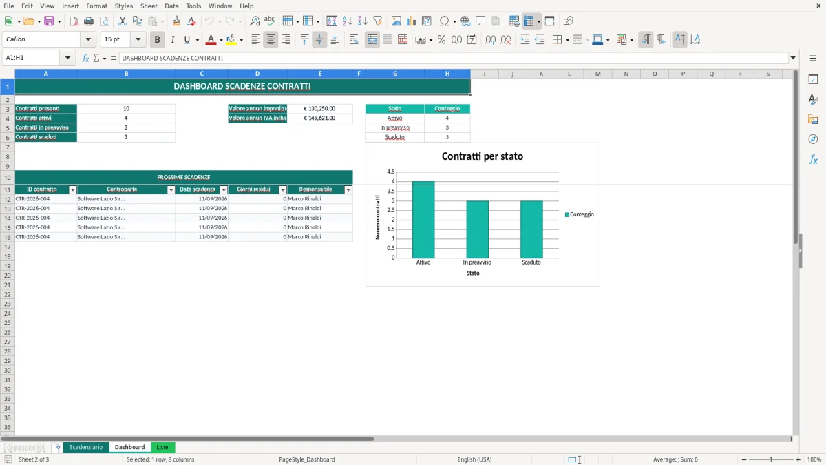Toggle Italic formatting
The width and height of the screenshot is (826, 465).
(173, 40)
